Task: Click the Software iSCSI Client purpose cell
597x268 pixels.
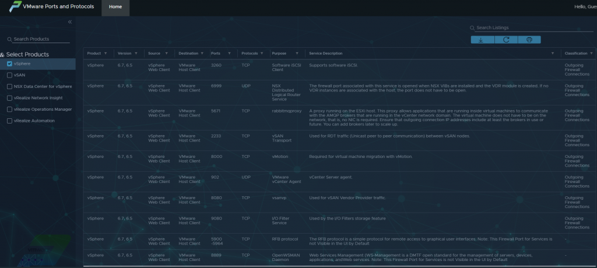Action: click(286, 68)
